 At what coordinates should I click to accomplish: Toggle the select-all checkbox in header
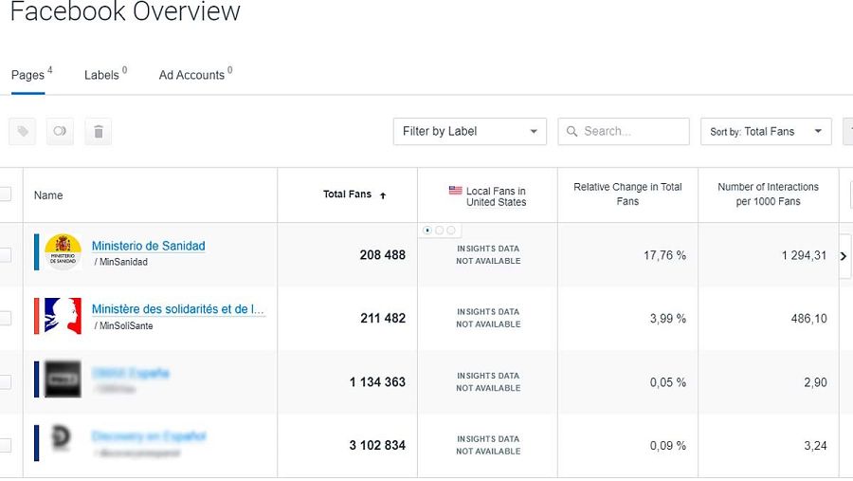[x=5, y=194]
